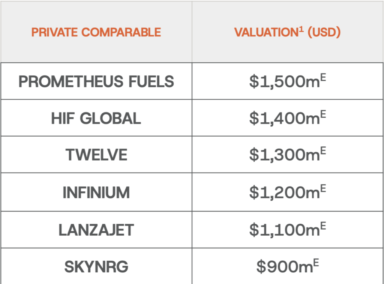Click the INFINIUM company cell
This screenshot has height=284, width=384.
click(96, 192)
